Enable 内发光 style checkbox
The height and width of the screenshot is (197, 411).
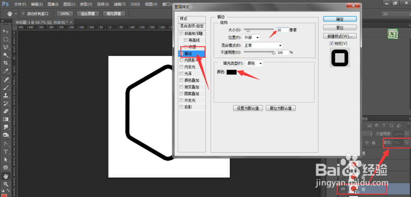(181, 67)
